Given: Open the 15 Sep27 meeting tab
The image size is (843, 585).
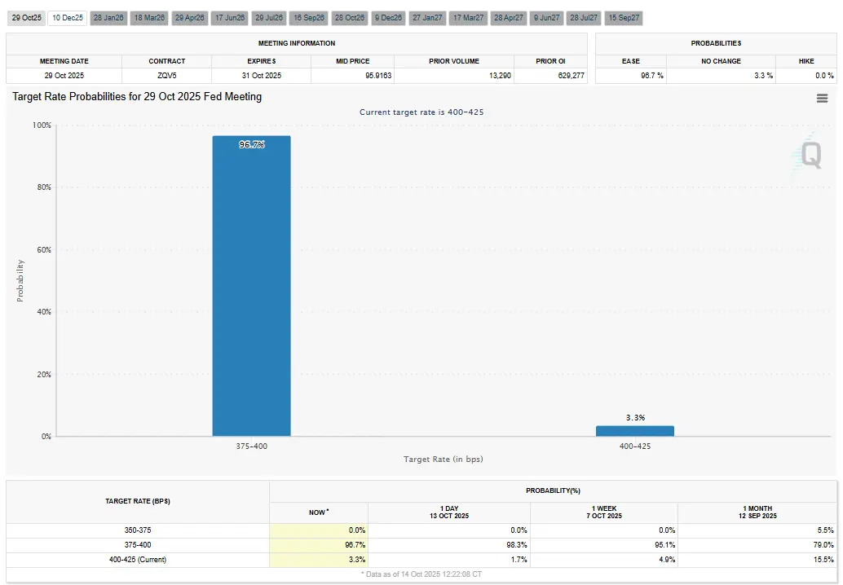Looking at the screenshot, I should point(624,18).
